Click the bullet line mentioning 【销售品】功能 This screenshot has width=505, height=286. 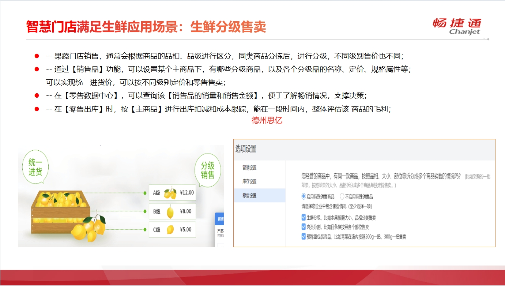(228, 69)
